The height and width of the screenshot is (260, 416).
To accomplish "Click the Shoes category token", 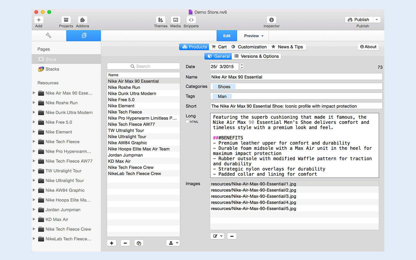I will pyautogui.click(x=224, y=86).
